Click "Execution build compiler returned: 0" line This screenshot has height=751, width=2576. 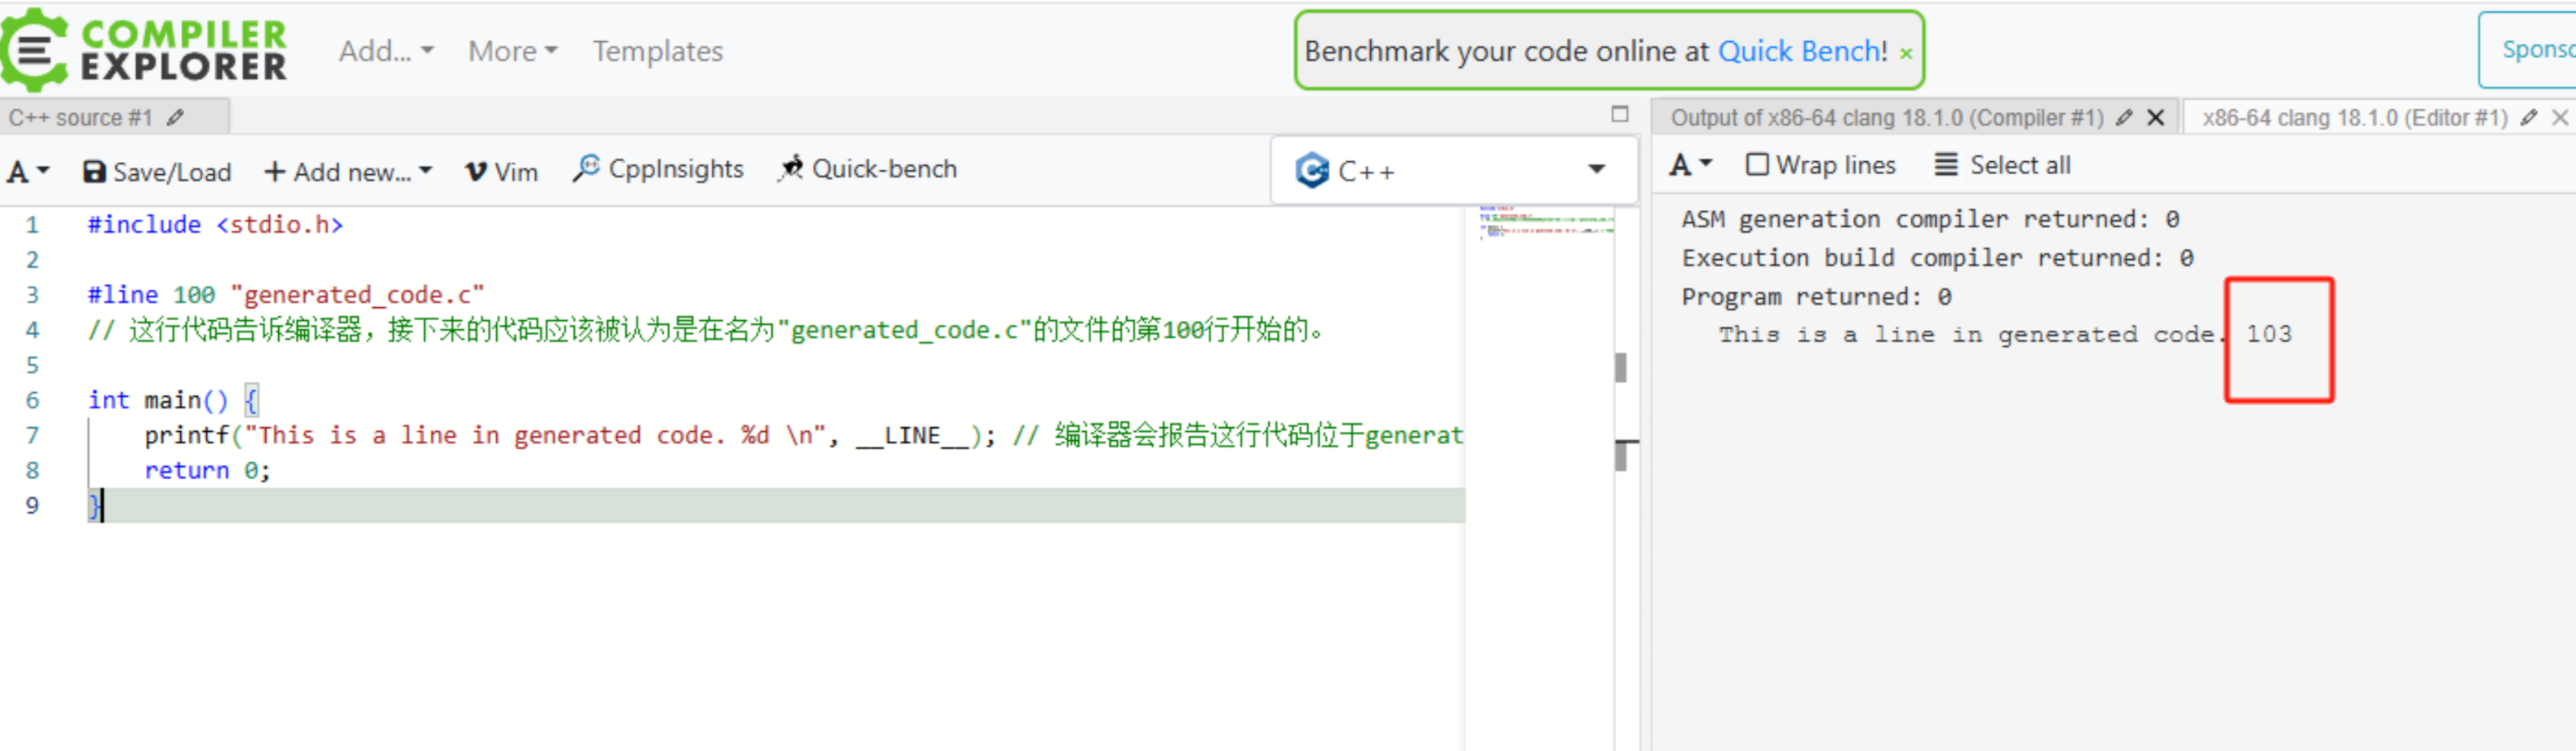(x=1937, y=258)
